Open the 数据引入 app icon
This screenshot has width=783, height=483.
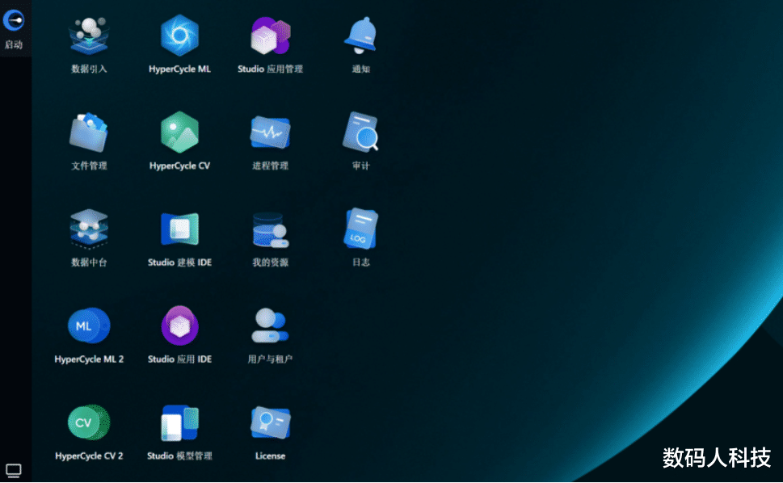tap(89, 36)
